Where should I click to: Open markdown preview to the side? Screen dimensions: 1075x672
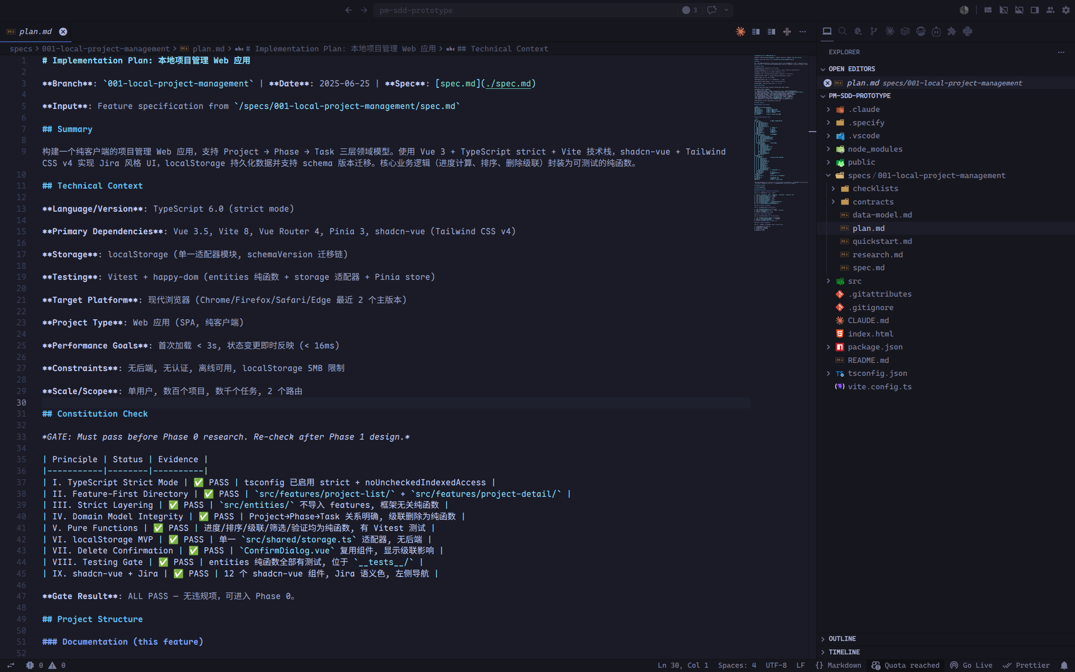point(756,32)
